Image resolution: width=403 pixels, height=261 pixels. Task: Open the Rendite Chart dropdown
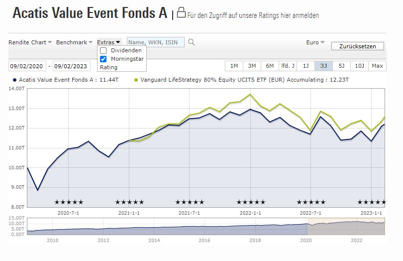[x=30, y=42]
